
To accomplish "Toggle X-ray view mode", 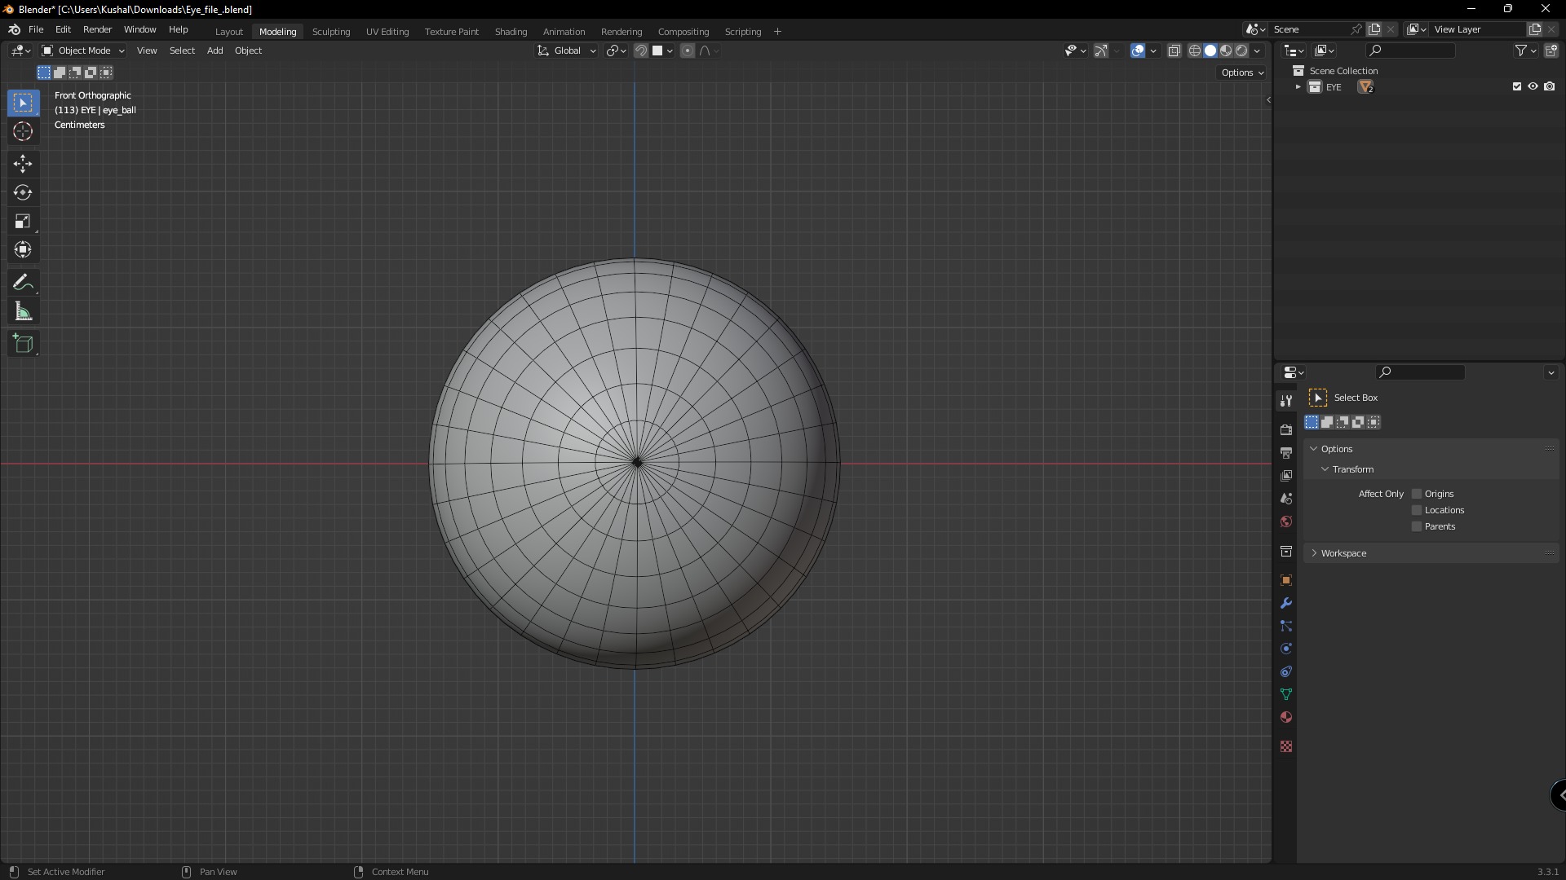I will click(1174, 51).
